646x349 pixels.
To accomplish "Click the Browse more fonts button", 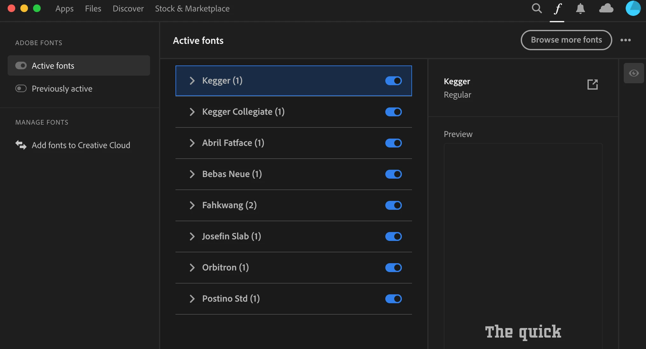I will [x=566, y=40].
